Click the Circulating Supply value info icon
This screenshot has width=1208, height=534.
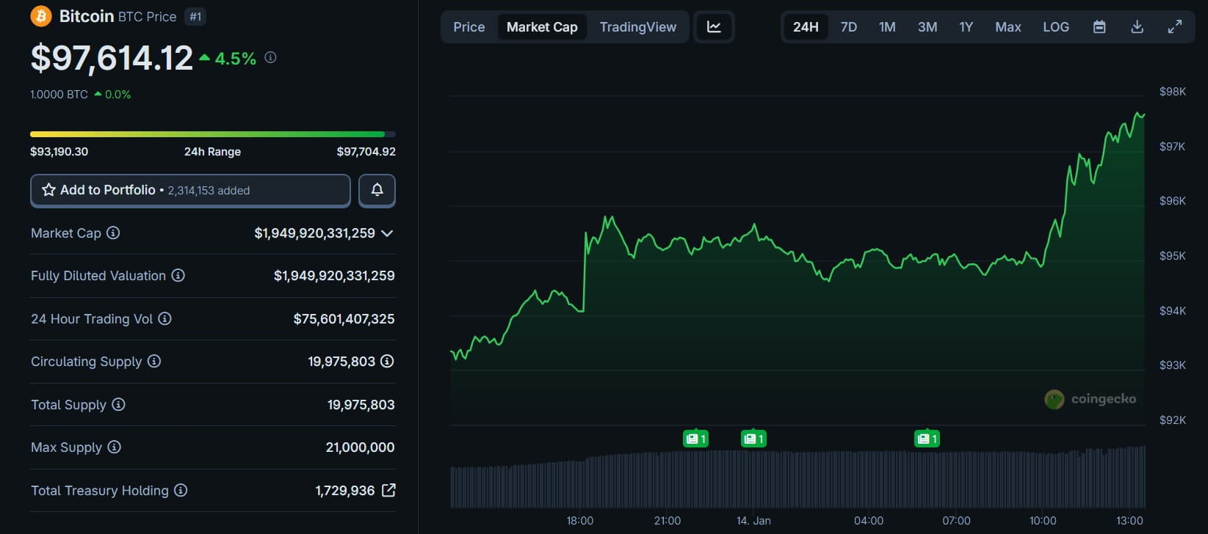coord(387,361)
